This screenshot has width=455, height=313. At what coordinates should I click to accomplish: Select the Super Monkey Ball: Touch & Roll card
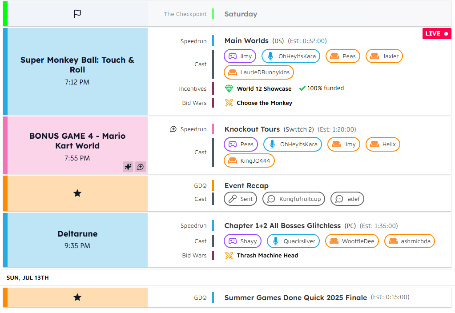(x=77, y=72)
